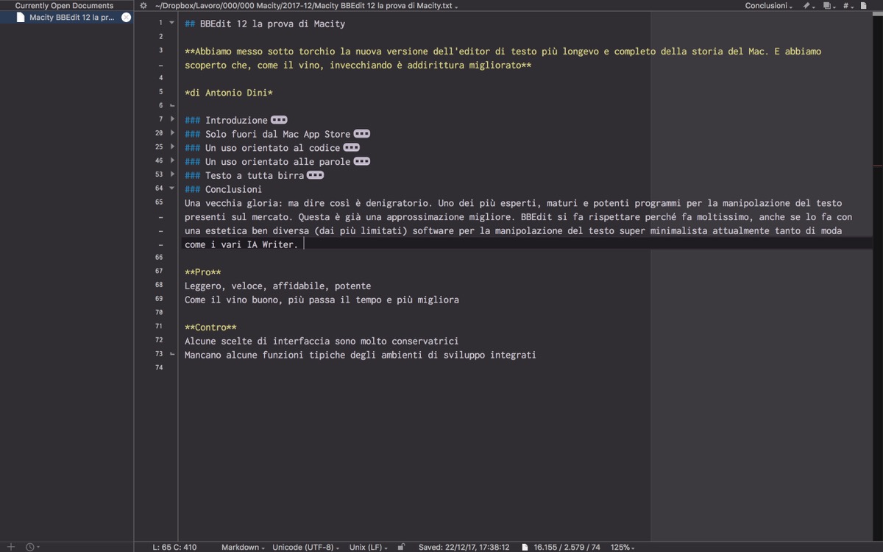Image resolution: width=883 pixels, height=552 pixels.
Task: Close Macity BBEdit document in sidebar
Action: point(126,17)
